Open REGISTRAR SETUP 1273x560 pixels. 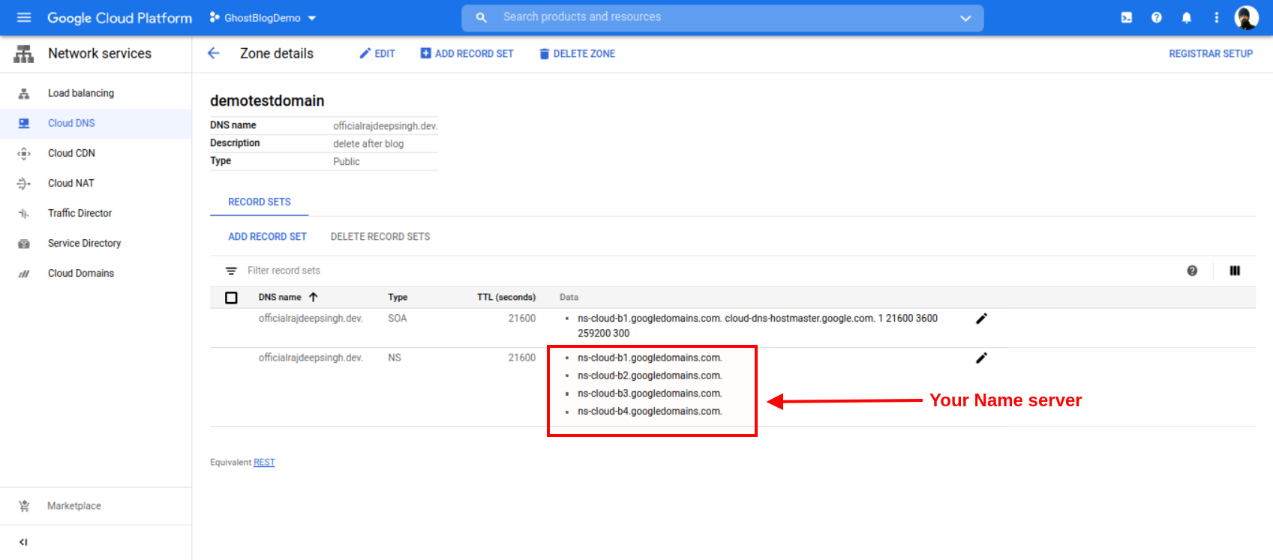click(1211, 53)
